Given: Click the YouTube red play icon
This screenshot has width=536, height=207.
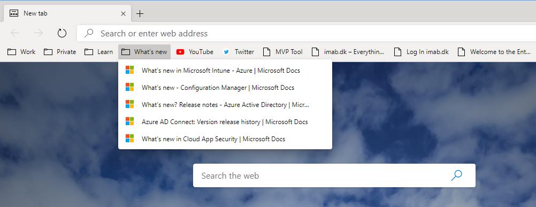Looking at the screenshot, I should tap(180, 52).
